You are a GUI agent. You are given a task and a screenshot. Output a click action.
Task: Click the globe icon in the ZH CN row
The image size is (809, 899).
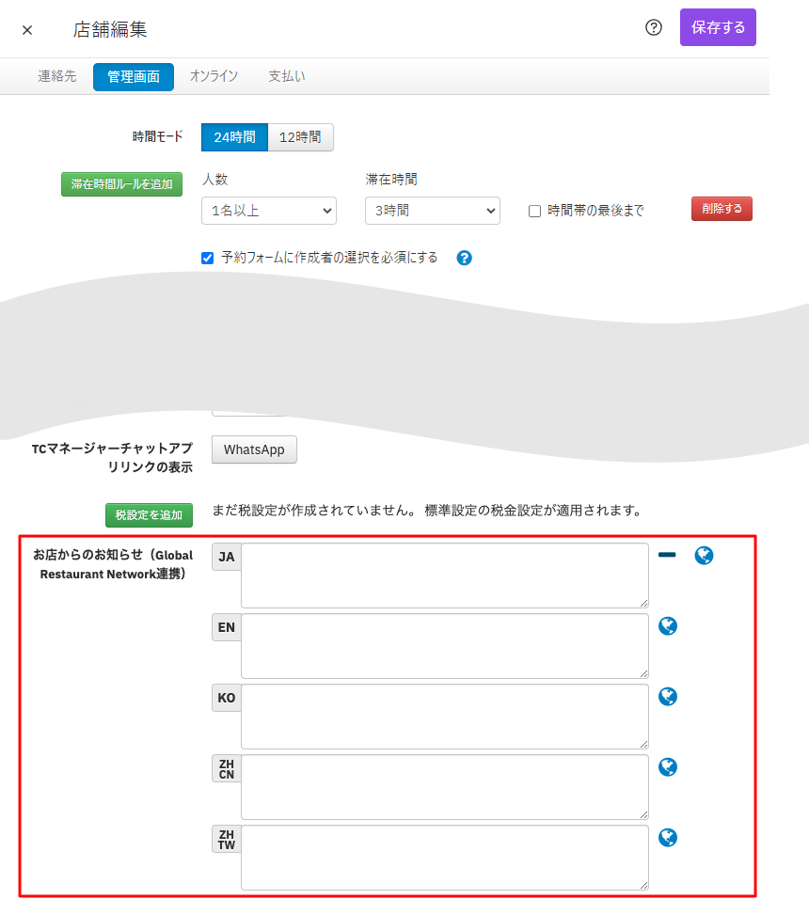667,766
